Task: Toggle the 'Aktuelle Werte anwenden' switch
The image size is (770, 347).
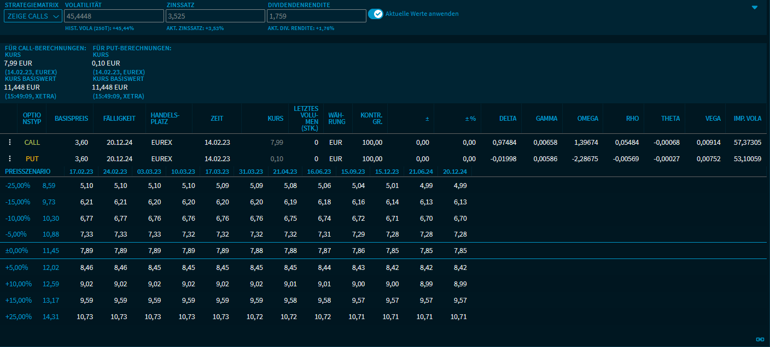Action: 376,14
